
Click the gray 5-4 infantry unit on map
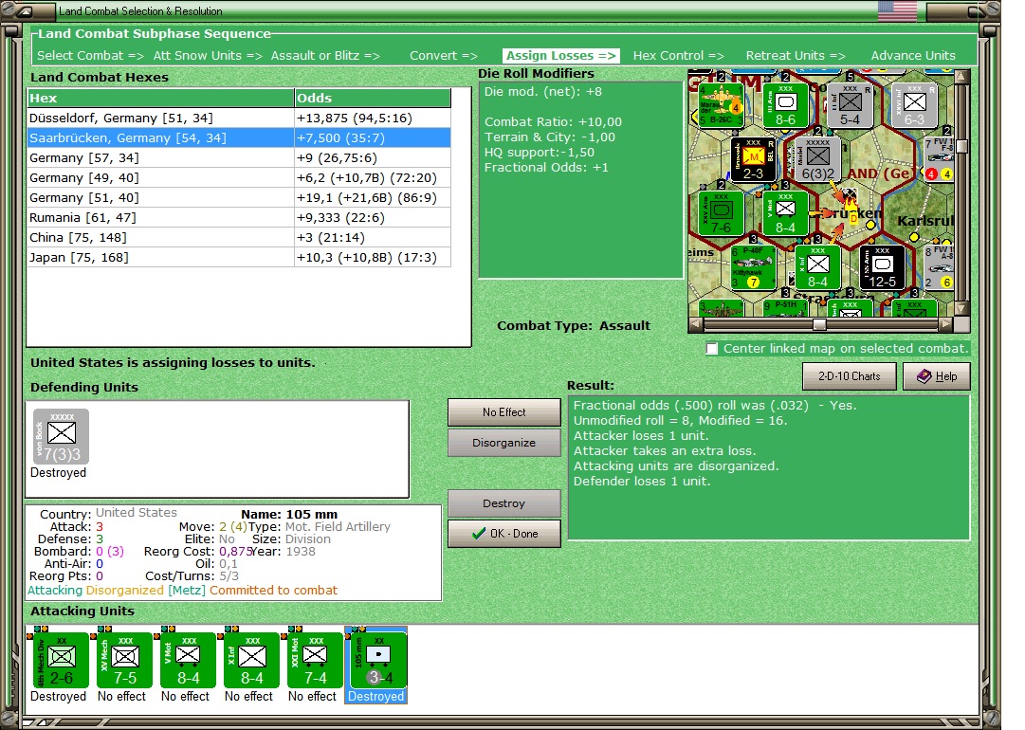850,104
